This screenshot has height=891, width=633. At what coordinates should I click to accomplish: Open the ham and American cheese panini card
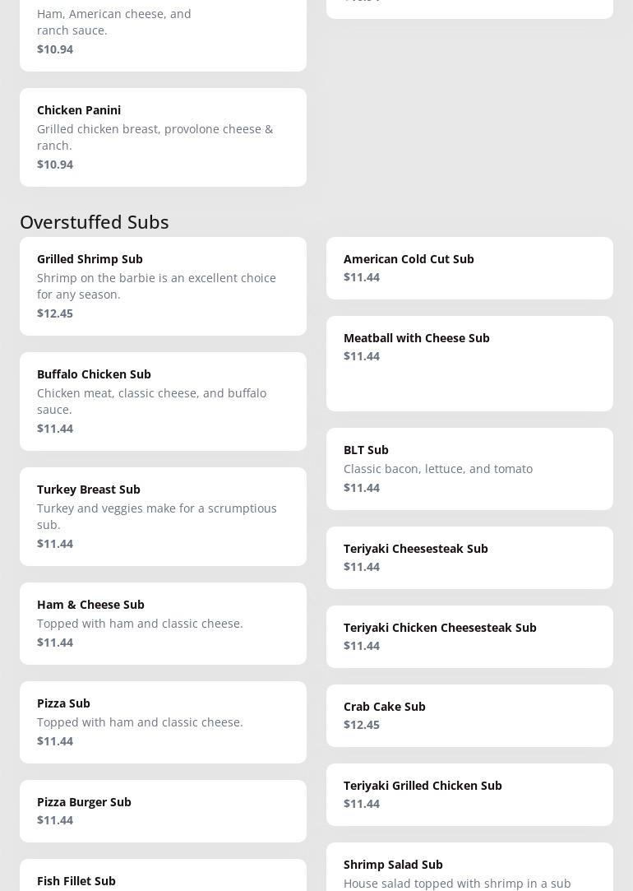tap(163, 33)
